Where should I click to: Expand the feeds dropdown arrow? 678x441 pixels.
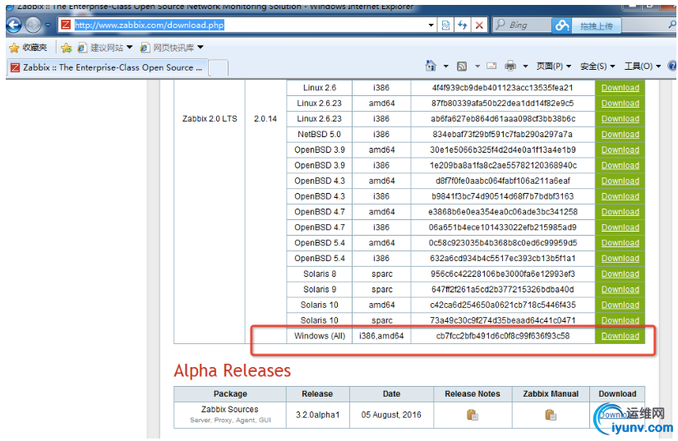[477, 67]
